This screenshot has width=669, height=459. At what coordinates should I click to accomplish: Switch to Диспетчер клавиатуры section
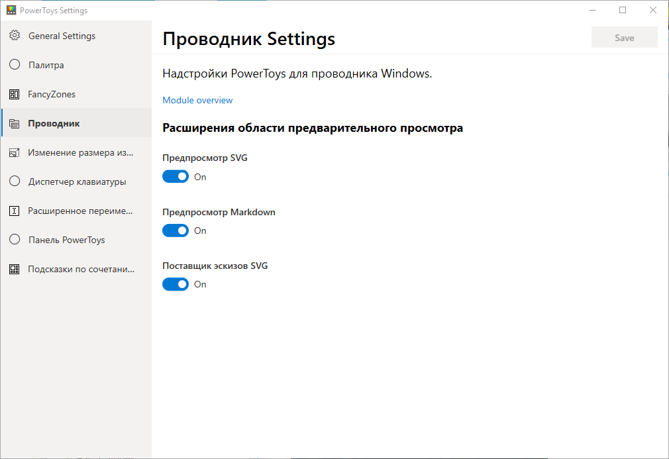pos(77,181)
